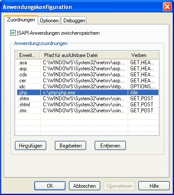Select the .shtm extension row

(87, 99)
